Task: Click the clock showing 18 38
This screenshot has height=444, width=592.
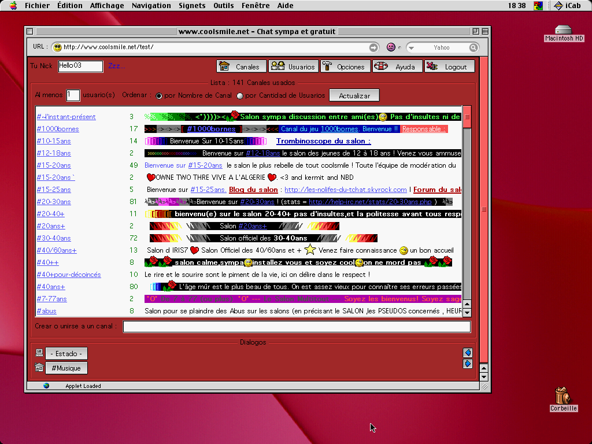Action: point(516,6)
